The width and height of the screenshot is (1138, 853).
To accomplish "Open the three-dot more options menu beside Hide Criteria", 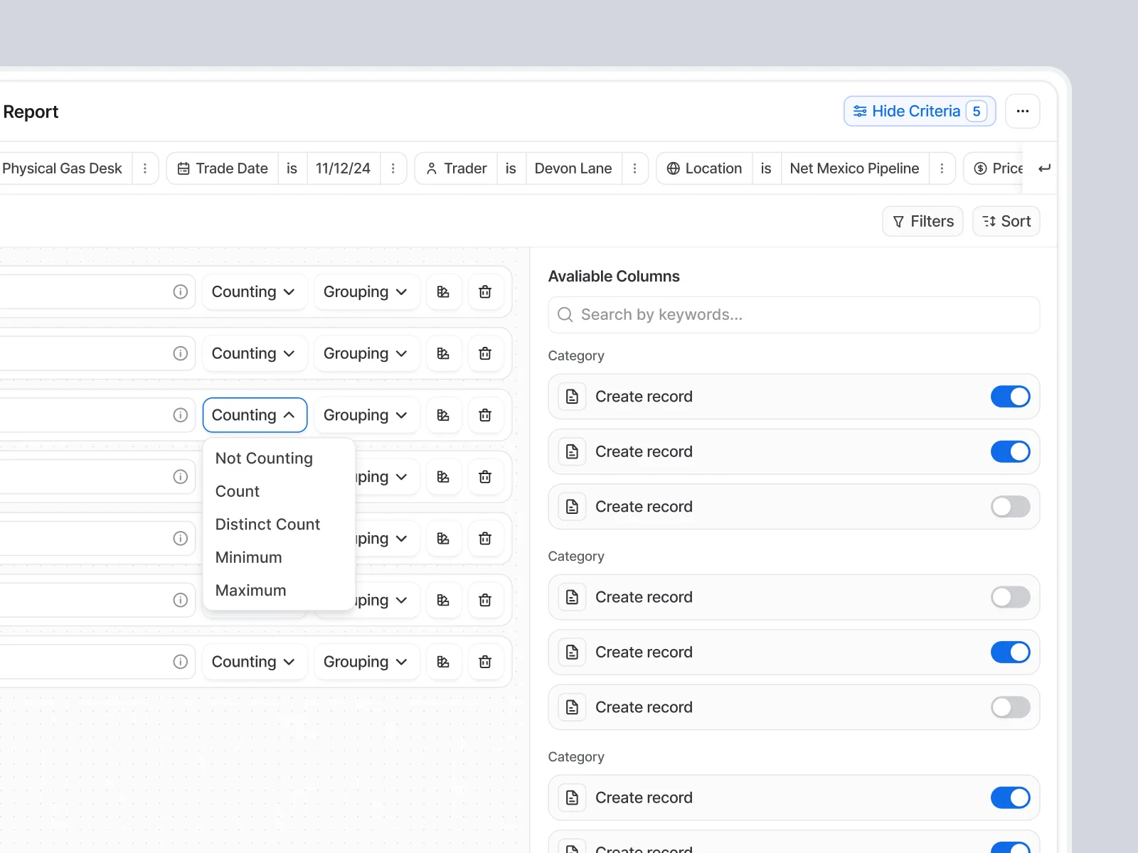I will click(1022, 111).
